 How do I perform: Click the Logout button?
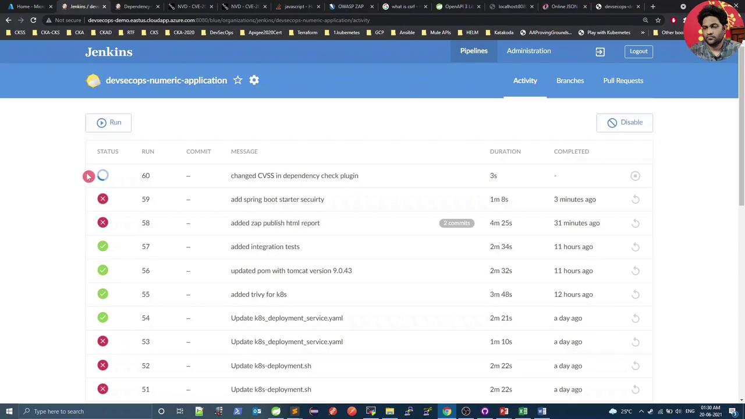[x=638, y=51]
